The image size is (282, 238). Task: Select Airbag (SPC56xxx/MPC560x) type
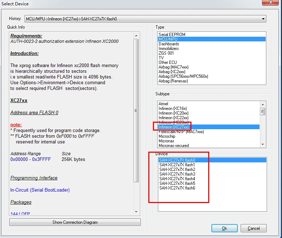(x=212, y=76)
